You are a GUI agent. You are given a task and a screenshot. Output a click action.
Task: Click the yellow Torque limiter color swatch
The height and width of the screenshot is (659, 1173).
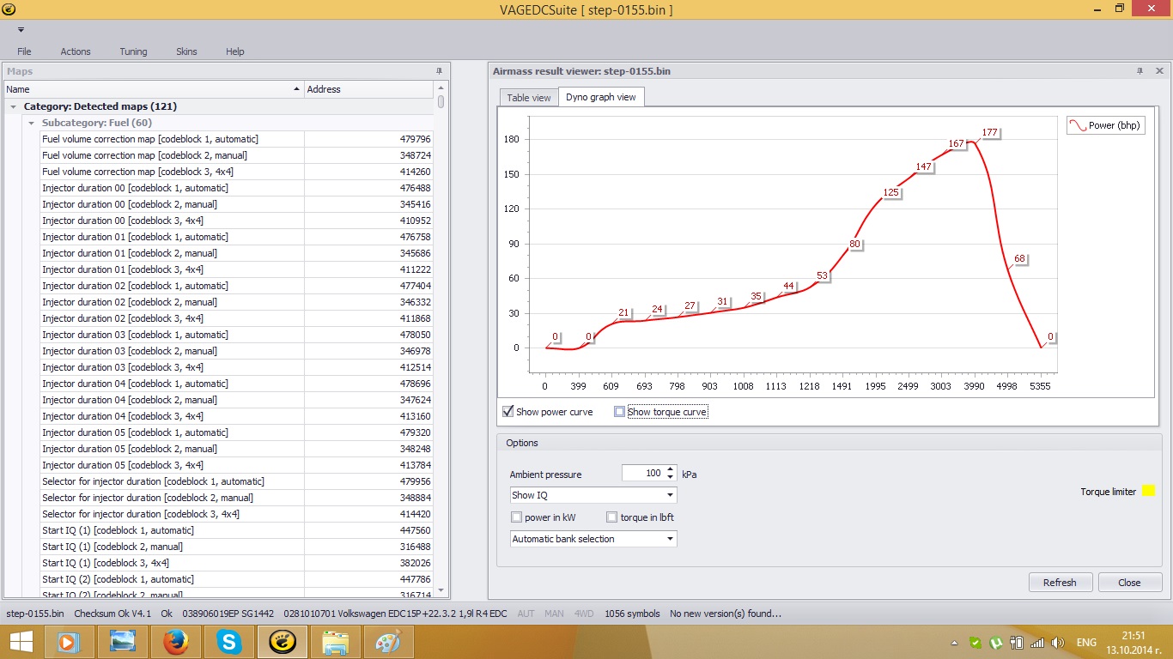1148,492
